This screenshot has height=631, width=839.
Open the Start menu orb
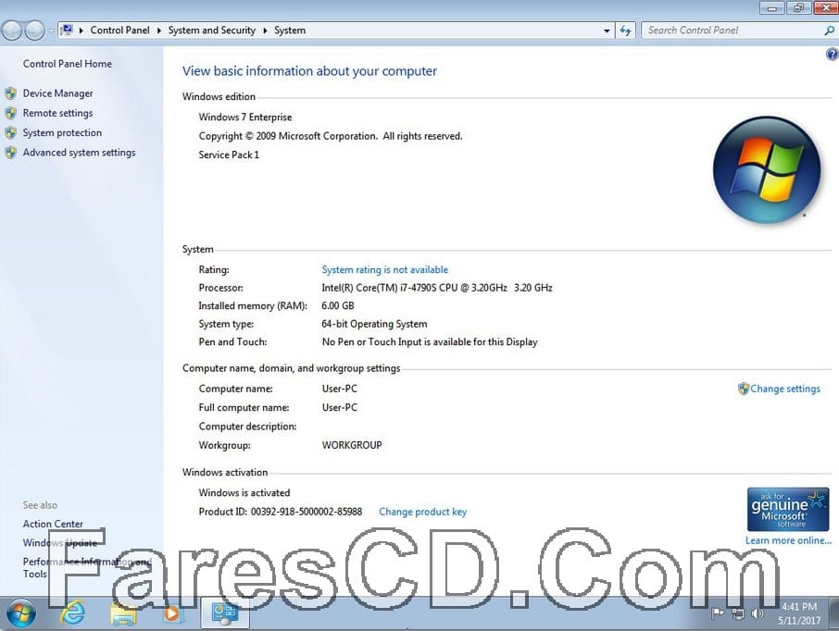click(21, 612)
